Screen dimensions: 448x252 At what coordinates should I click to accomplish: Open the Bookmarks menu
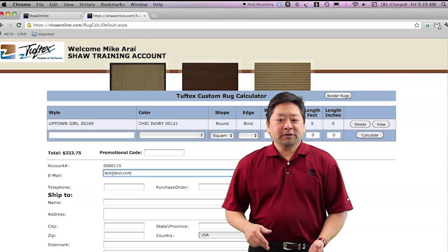[x=113, y=5]
